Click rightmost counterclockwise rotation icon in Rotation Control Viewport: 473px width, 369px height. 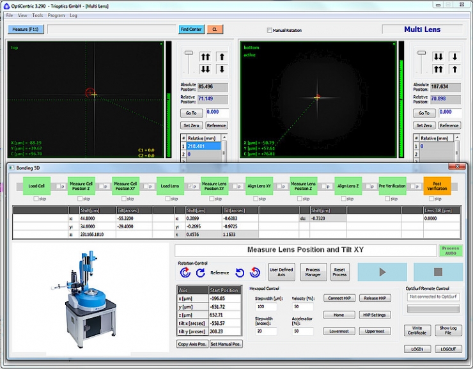pos(255,272)
